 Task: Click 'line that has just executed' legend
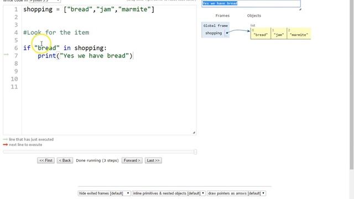point(31,139)
